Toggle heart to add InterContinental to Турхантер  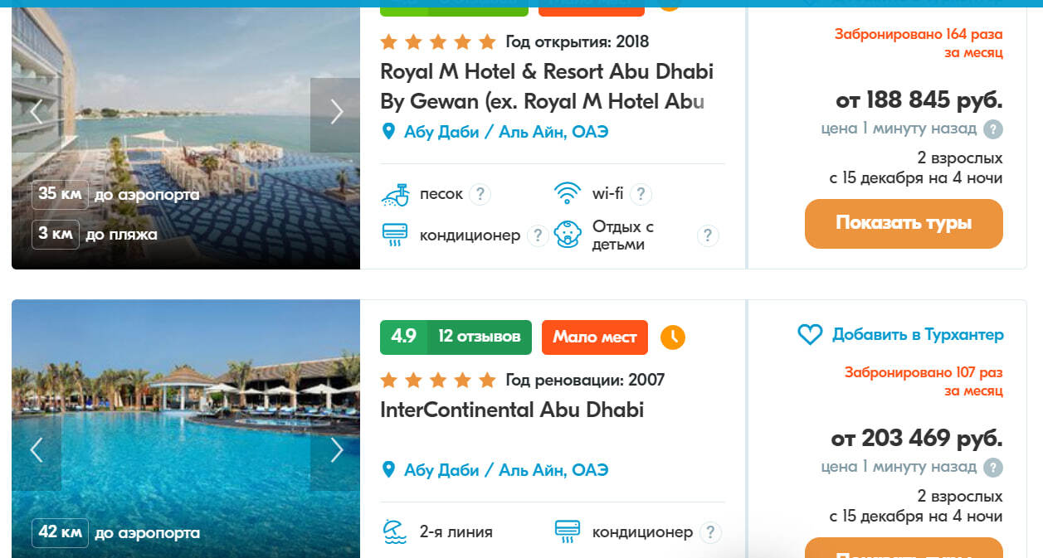point(809,335)
